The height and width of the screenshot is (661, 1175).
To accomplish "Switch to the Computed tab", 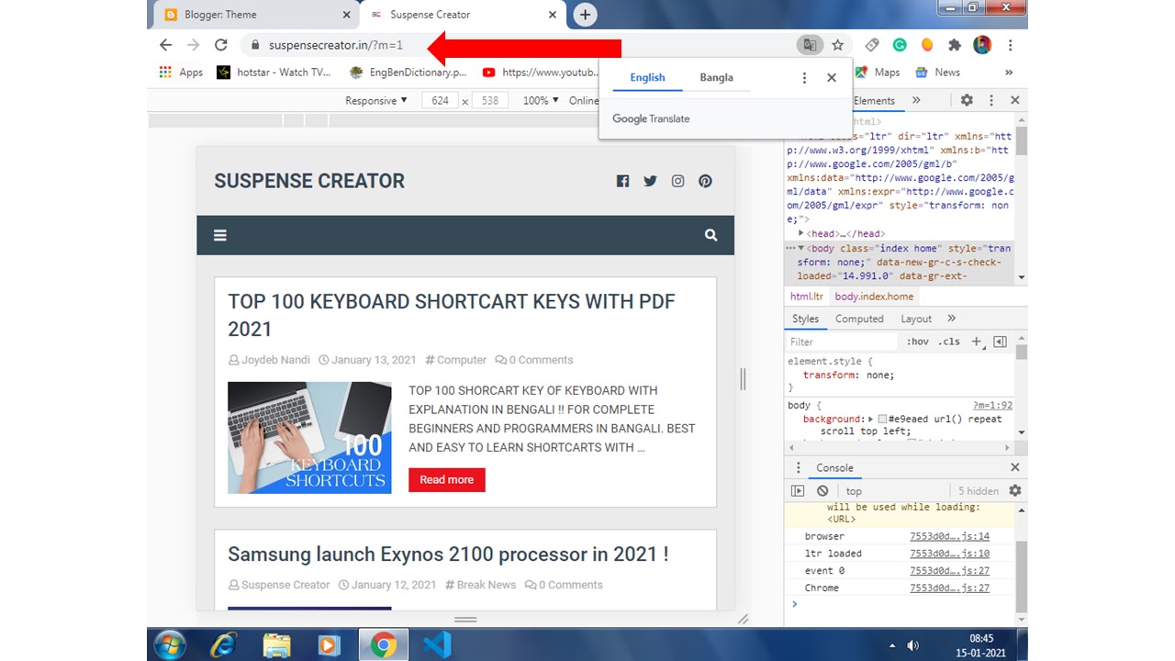I will (859, 319).
